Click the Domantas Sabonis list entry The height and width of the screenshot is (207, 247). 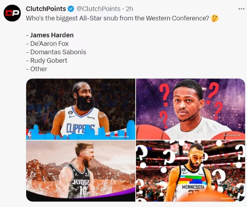[58, 52]
